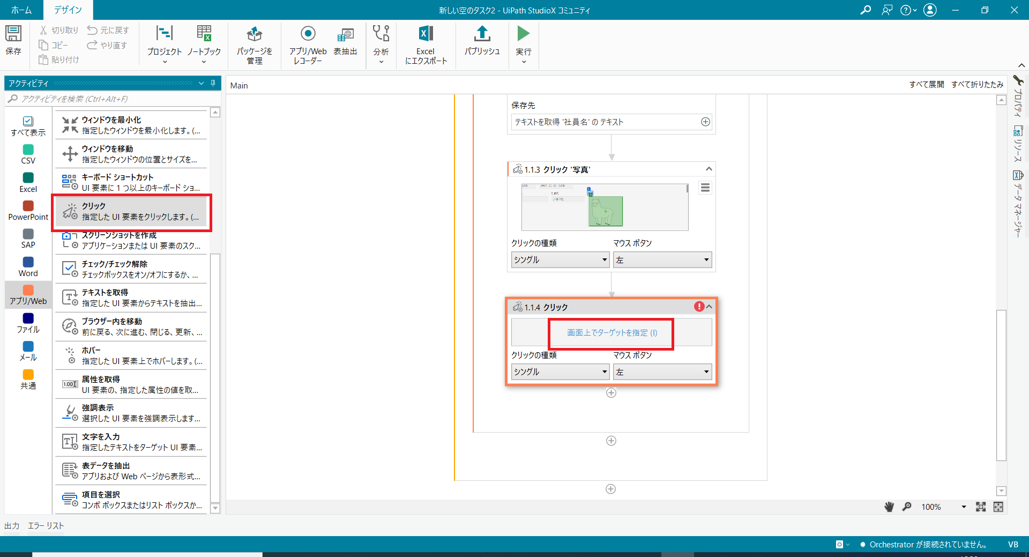Pin the Activities panel
This screenshot has height=557, width=1029.
coord(213,83)
